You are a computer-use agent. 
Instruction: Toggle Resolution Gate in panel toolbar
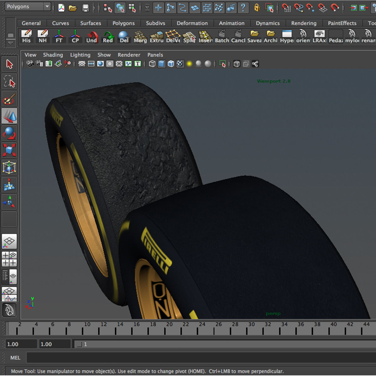click(x=100, y=64)
